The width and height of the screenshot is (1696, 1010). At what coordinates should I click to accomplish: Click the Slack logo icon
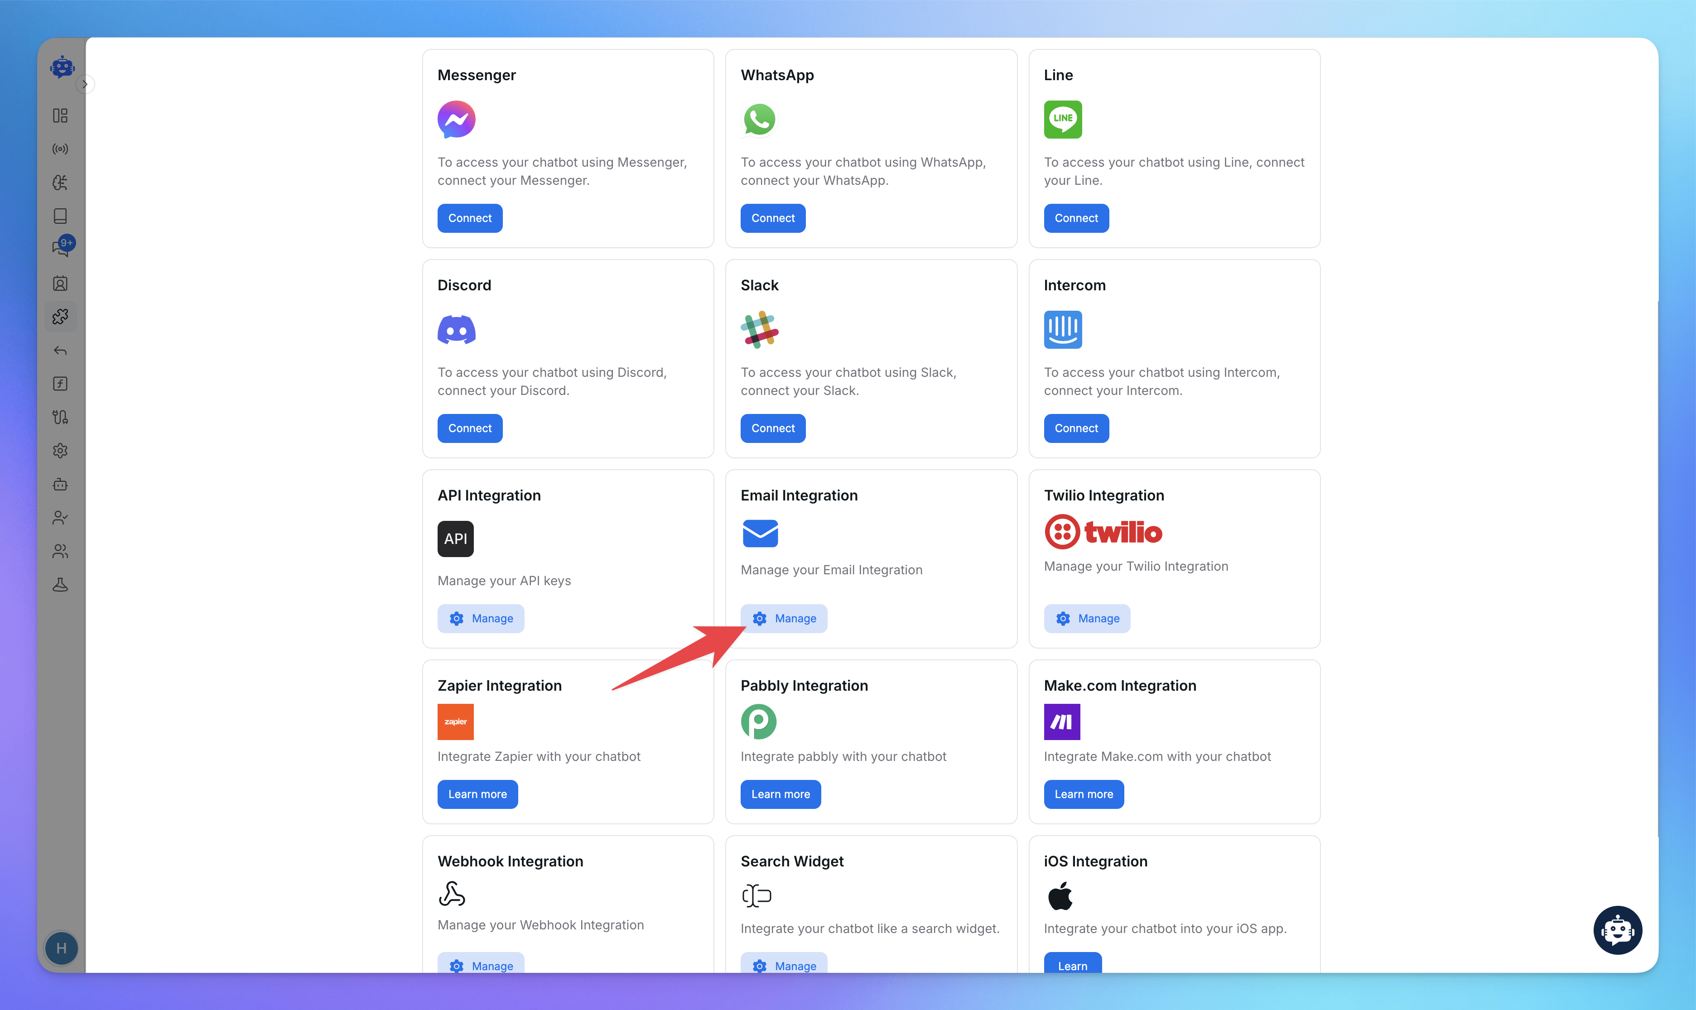760,330
